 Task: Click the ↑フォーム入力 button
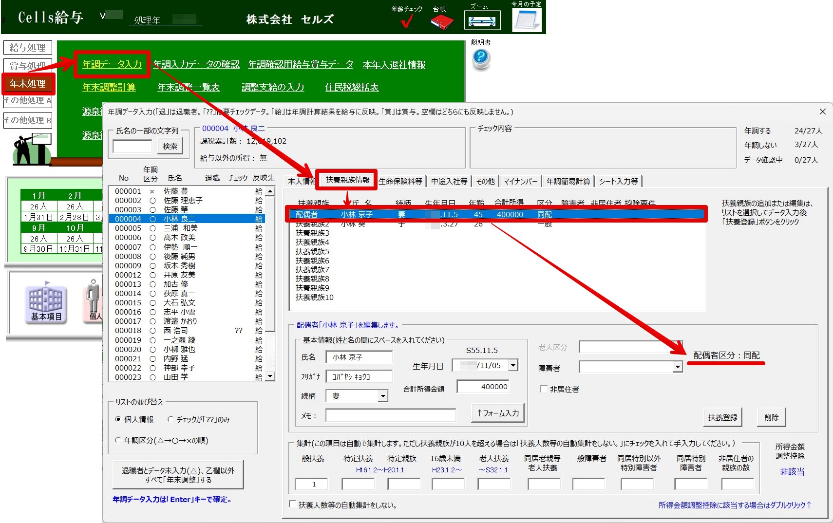[x=497, y=413]
